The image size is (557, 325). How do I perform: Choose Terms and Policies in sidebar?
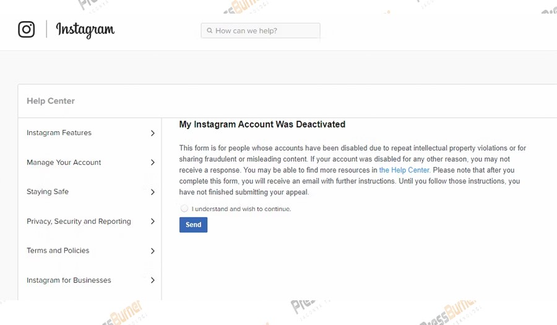[58, 251]
